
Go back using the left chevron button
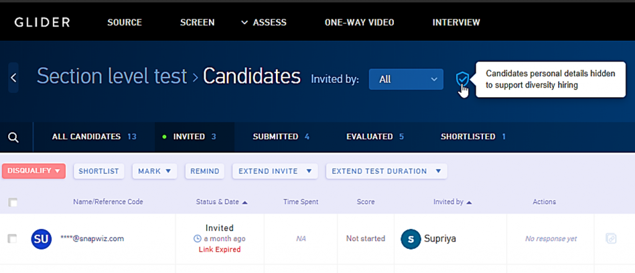14,77
